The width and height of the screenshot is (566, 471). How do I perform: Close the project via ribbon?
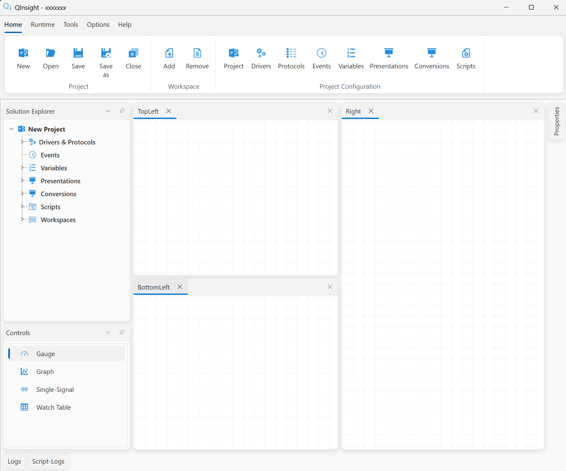click(x=133, y=59)
